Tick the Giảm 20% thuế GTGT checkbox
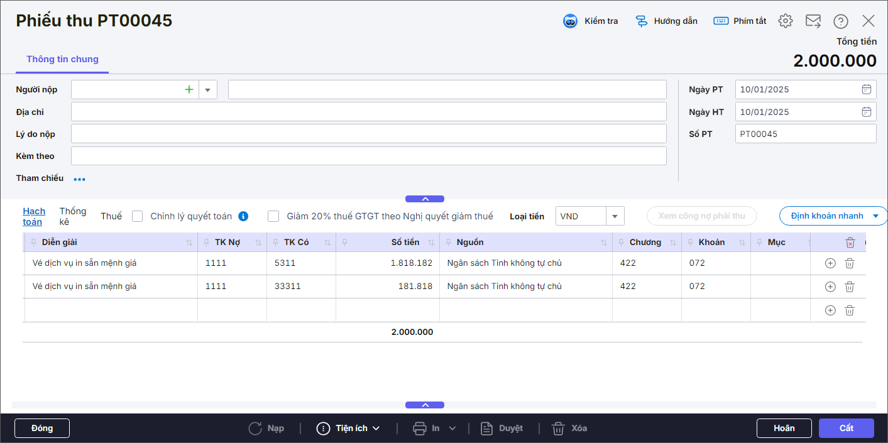The image size is (888, 443). 273,216
